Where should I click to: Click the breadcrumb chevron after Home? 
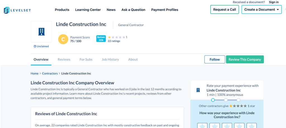tap(40, 73)
